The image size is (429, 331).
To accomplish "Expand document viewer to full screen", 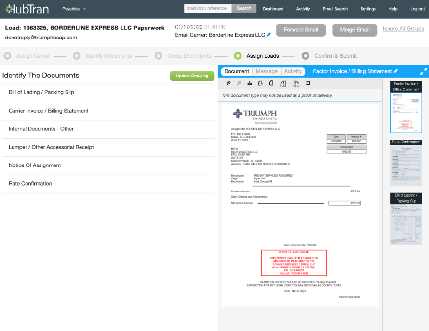I will click(423, 71).
